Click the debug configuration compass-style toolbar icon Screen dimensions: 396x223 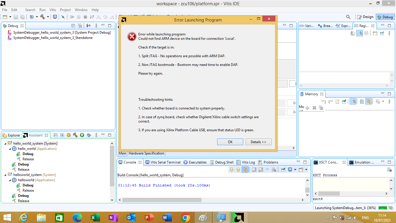(x=32, y=17)
